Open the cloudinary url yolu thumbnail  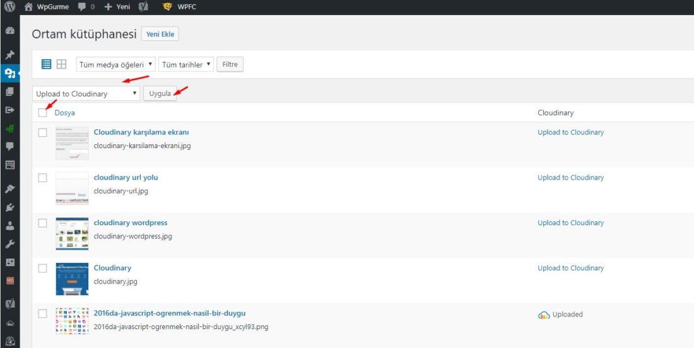pyautogui.click(x=72, y=188)
